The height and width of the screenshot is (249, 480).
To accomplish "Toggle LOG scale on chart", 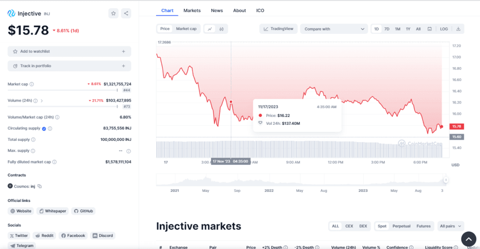I will (444, 29).
